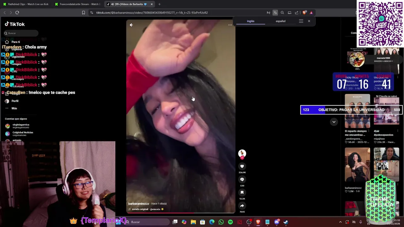404x227 pixels.
Task: Open site settings icon in address bar
Action: click(92, 13)
